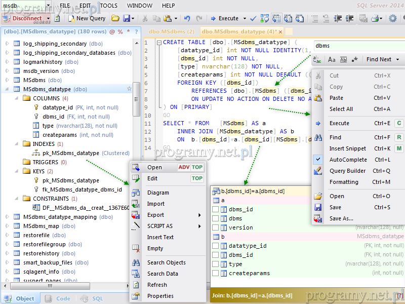Click the Settings gear icon in toolbar

coord(392,18)
